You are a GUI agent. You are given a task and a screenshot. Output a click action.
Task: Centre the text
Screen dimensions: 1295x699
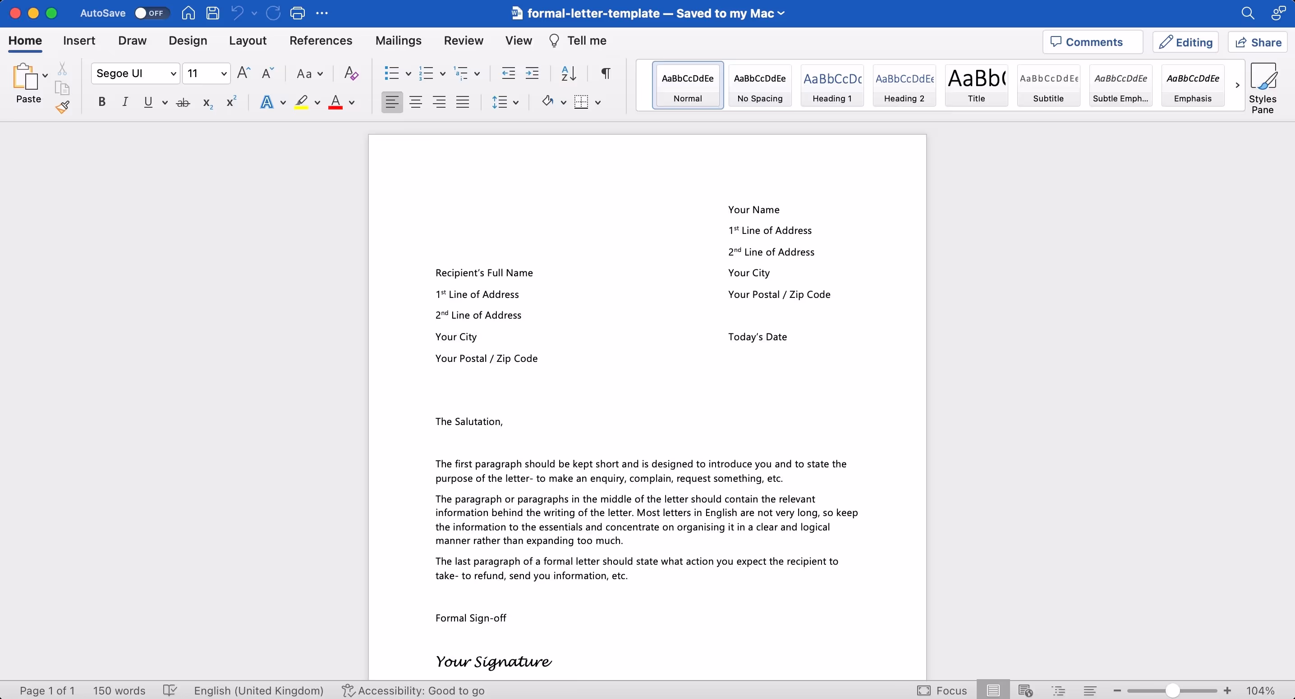click(x=415, y=102)
